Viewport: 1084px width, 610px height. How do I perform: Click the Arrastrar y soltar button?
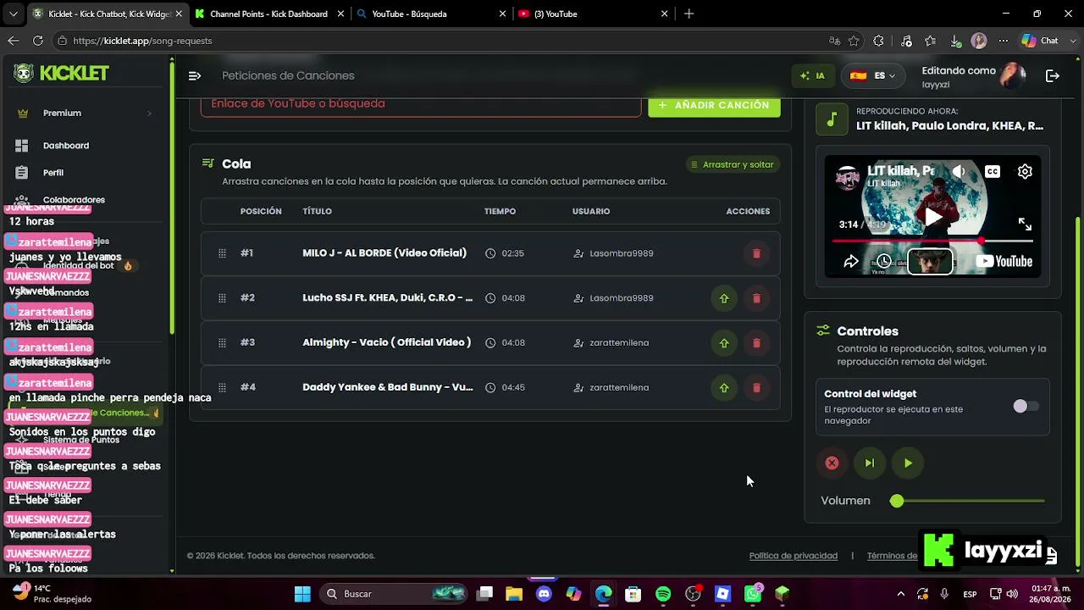point(733,164)
